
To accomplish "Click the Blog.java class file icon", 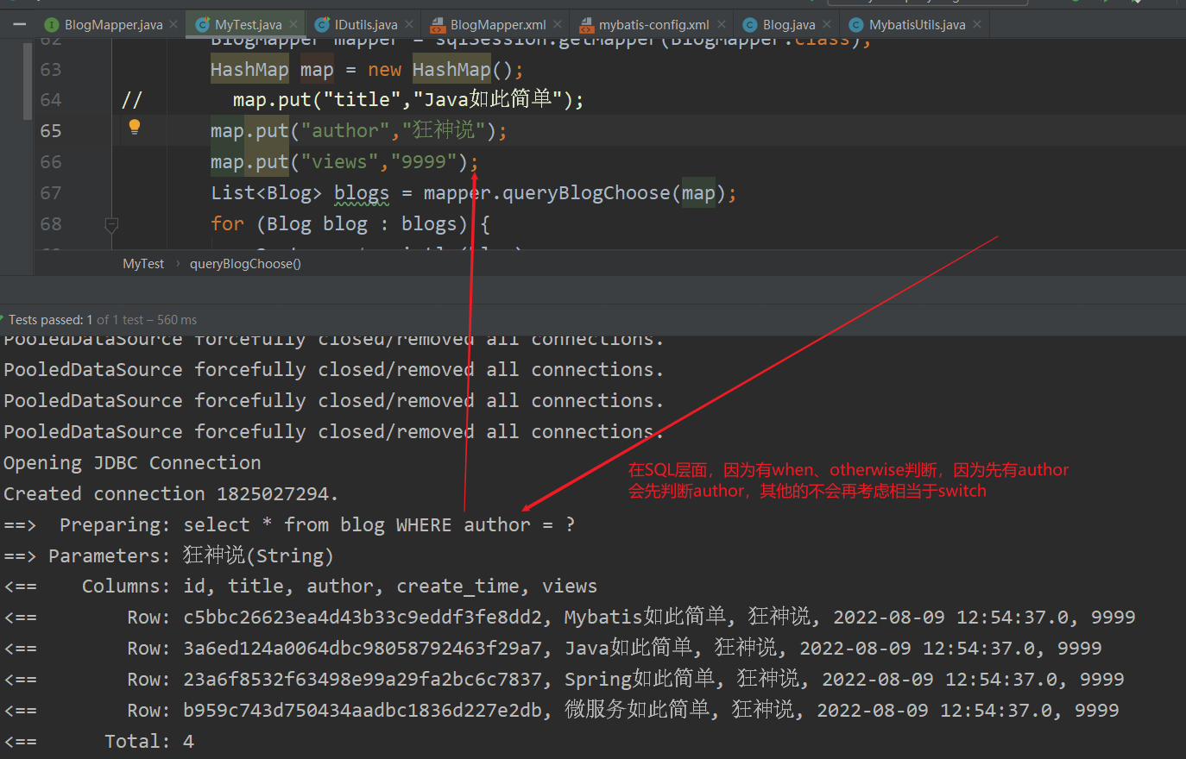I will coord(750,25).
